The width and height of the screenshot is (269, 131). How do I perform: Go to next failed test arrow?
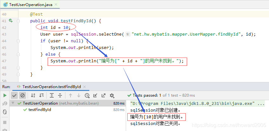point(78,95)
